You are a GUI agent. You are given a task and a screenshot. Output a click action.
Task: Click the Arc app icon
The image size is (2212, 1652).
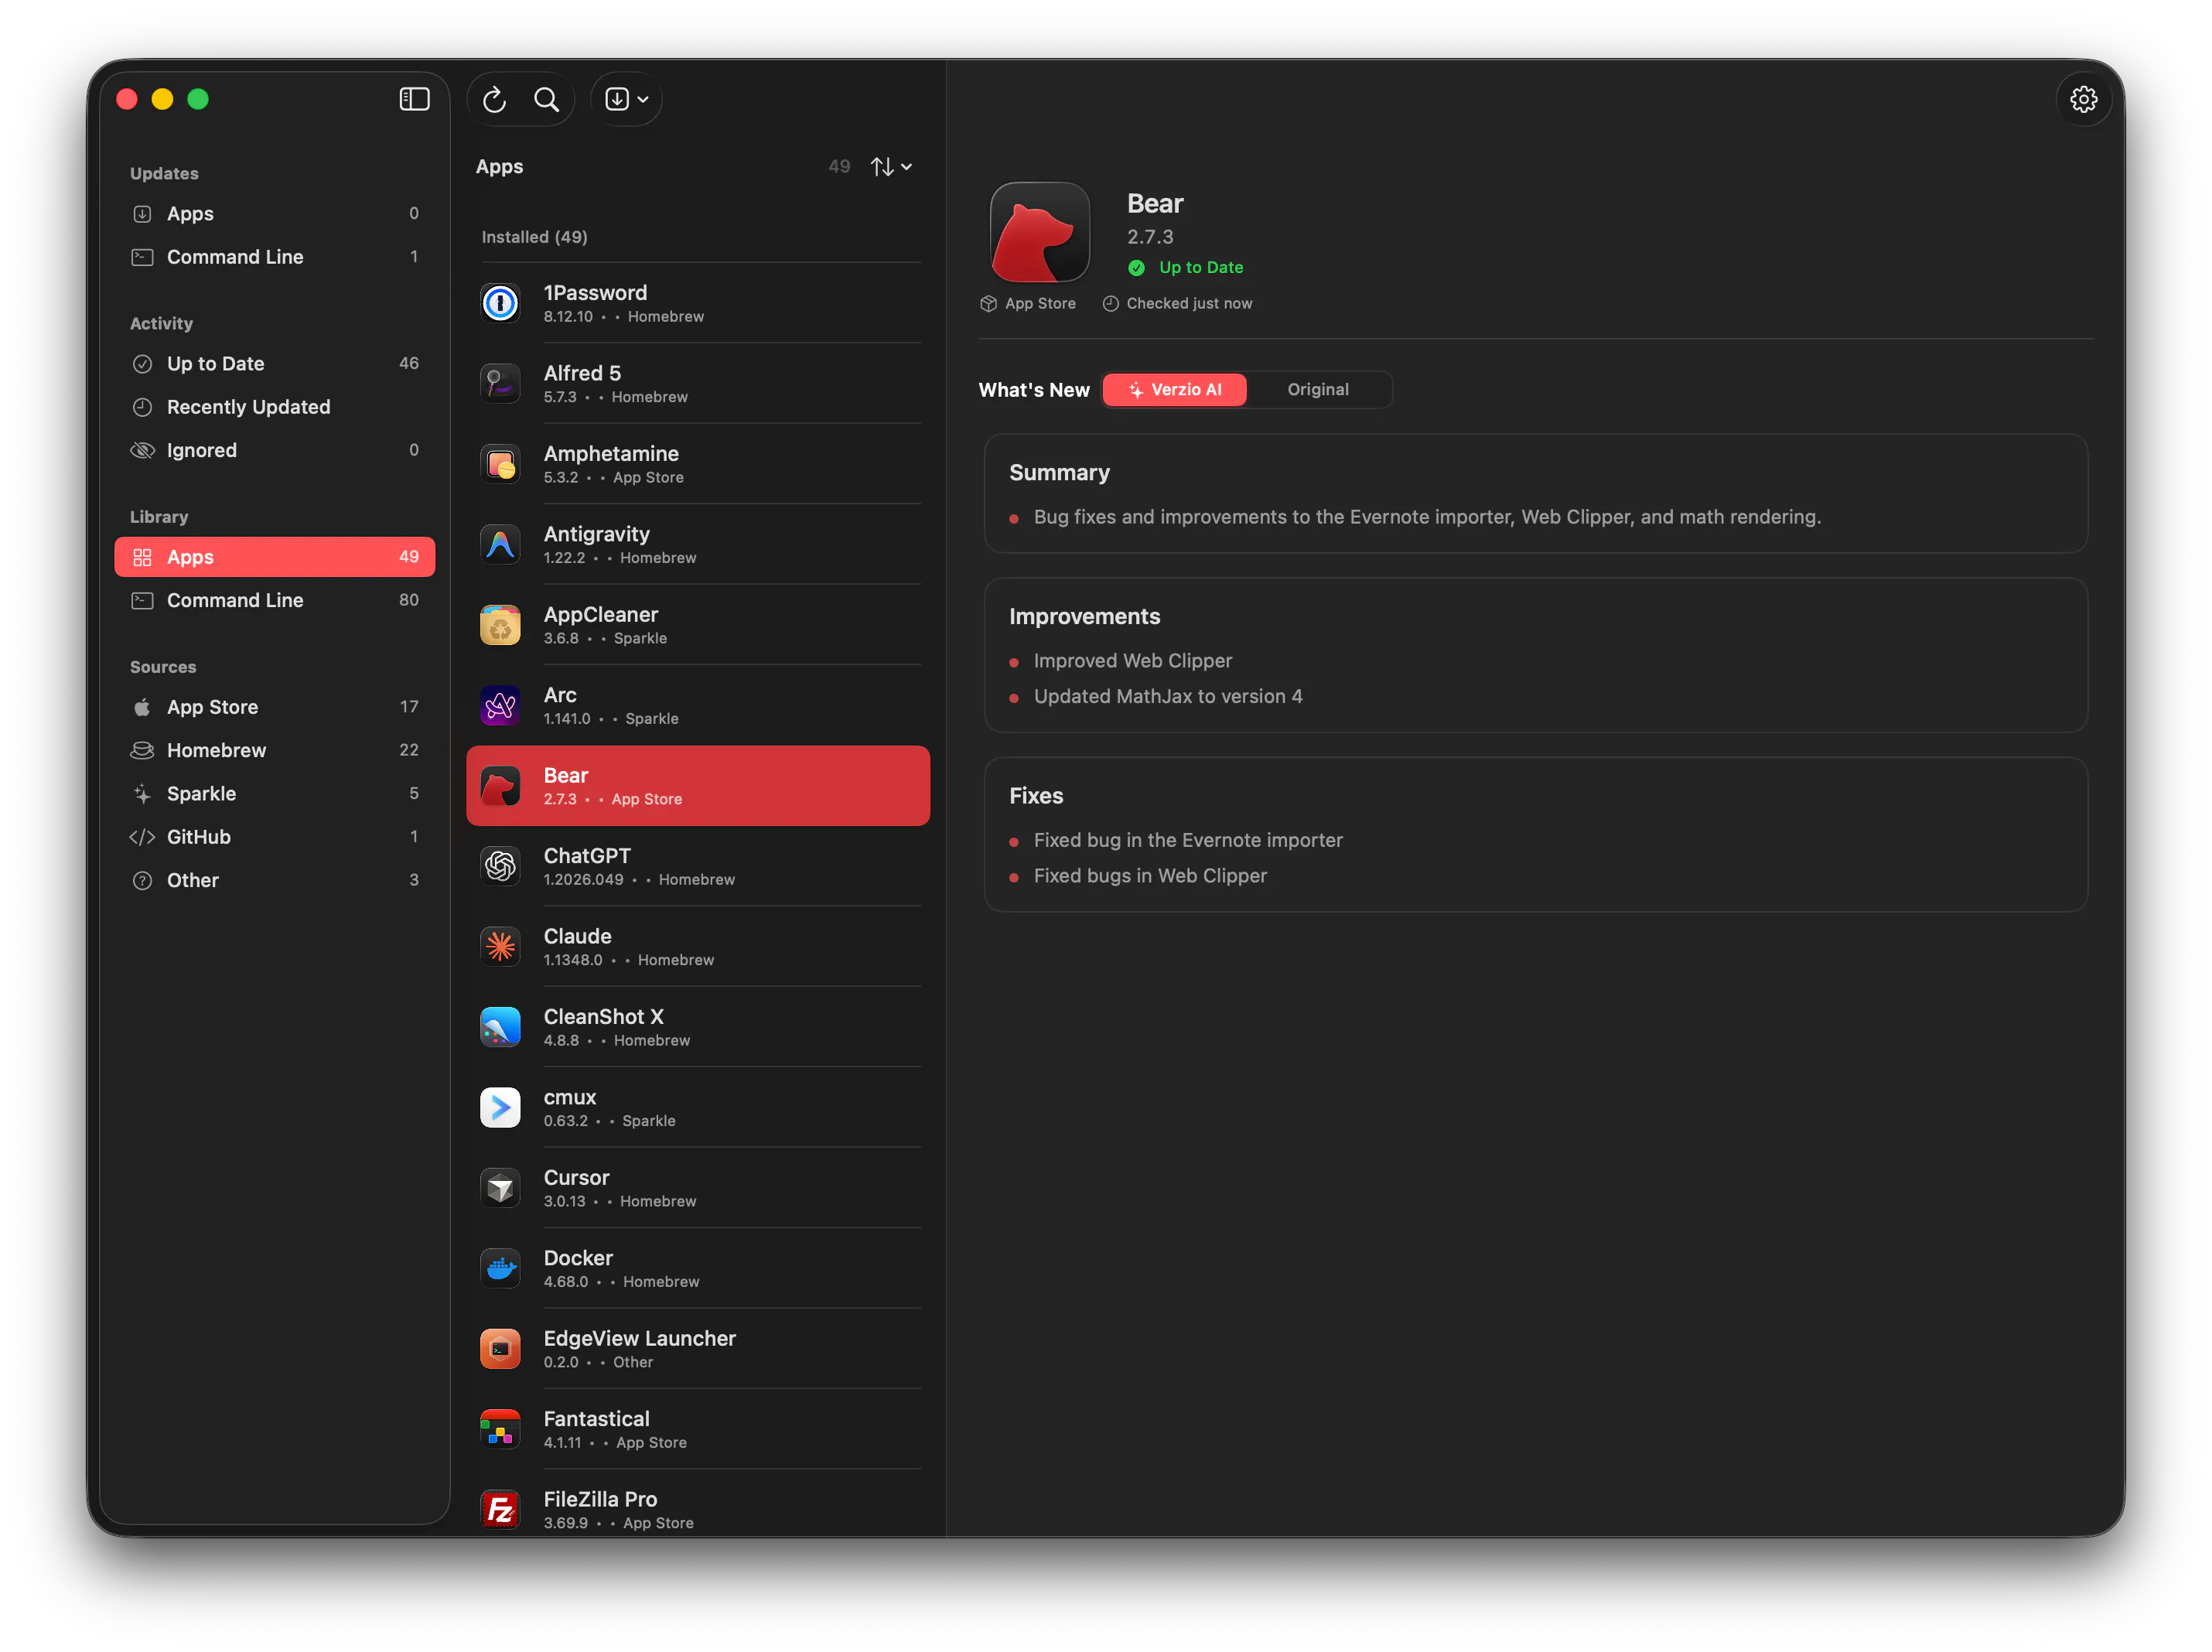(x=500, y=705)
